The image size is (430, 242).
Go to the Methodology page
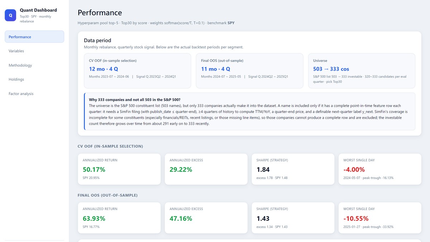pyautogui.click(x=34, y=65)
